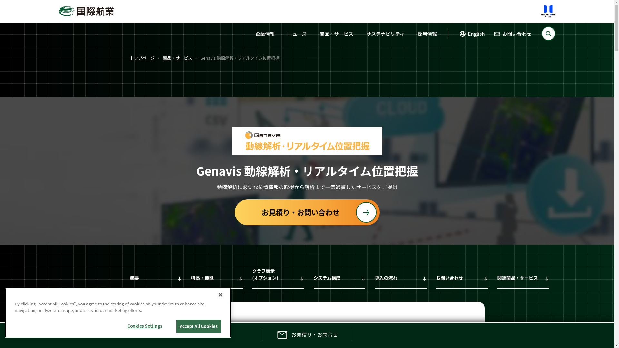
Task: Jump to the 概要 section
Action: 156,278
